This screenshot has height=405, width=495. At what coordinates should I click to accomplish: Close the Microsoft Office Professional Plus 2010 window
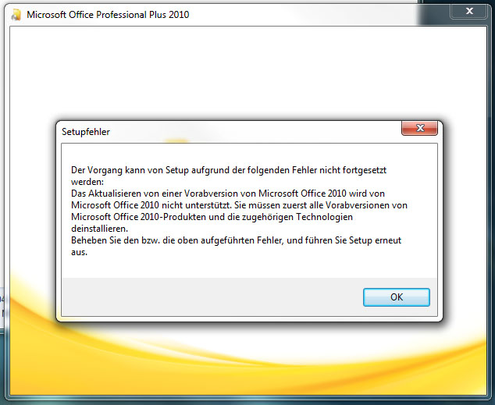(469, 11)
